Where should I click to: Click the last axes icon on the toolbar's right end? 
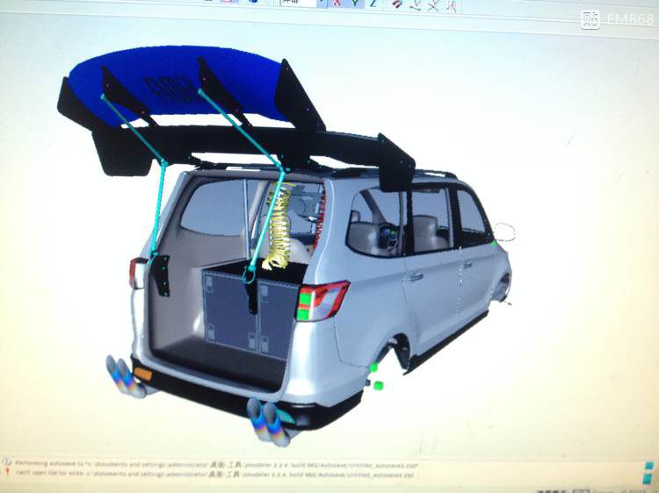[452, 6]
